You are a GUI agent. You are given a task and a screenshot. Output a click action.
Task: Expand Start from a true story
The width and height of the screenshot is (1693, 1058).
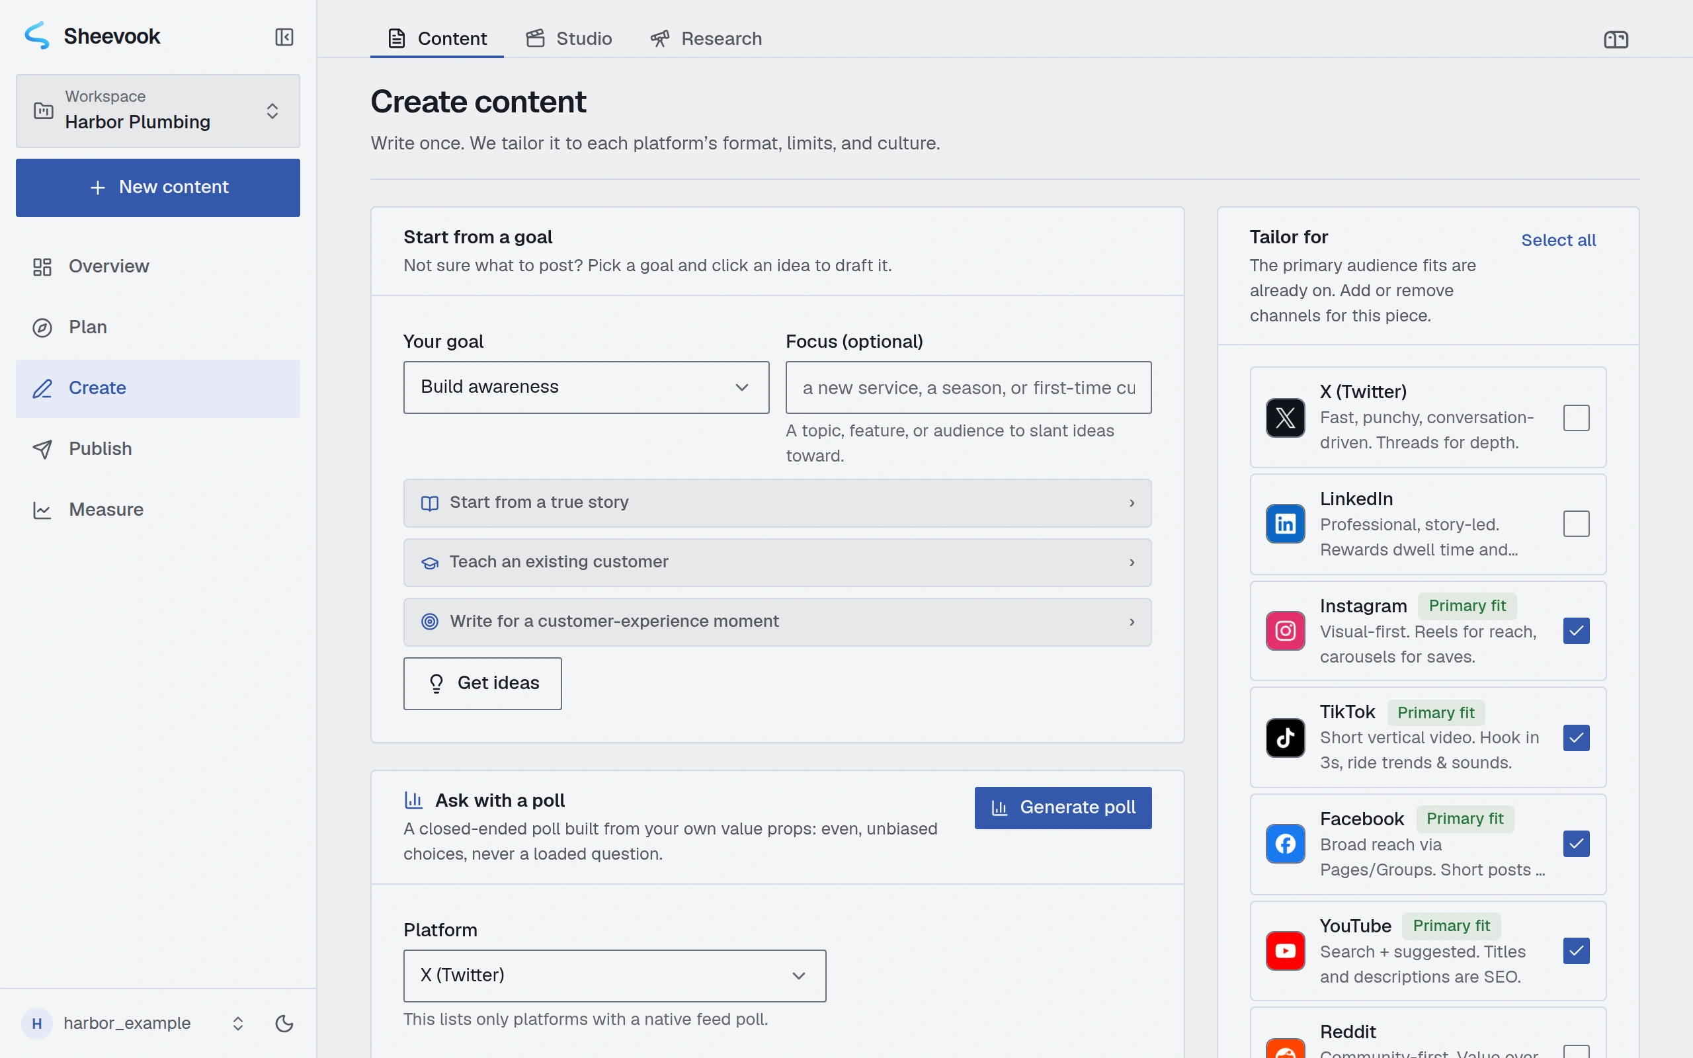click(x=777, y=503)
